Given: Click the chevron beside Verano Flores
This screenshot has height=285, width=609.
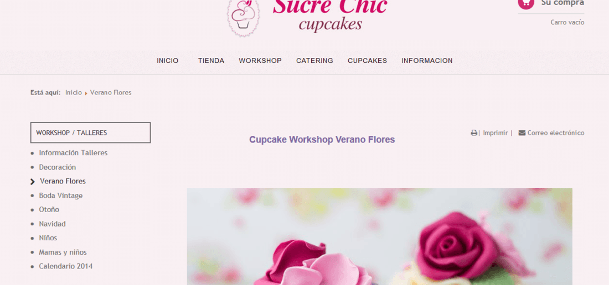Looking at the screenshot, I should [x=33, y=182].
